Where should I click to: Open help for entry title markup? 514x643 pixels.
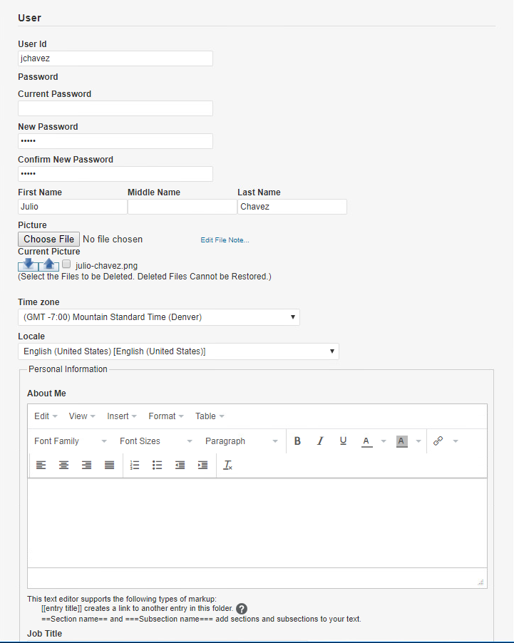coord(242,609)
